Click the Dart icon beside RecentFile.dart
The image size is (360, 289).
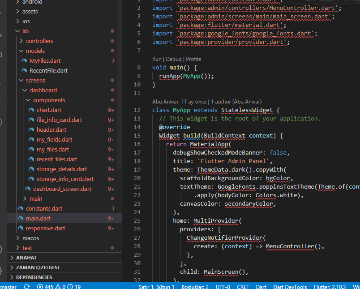[24, 71]
